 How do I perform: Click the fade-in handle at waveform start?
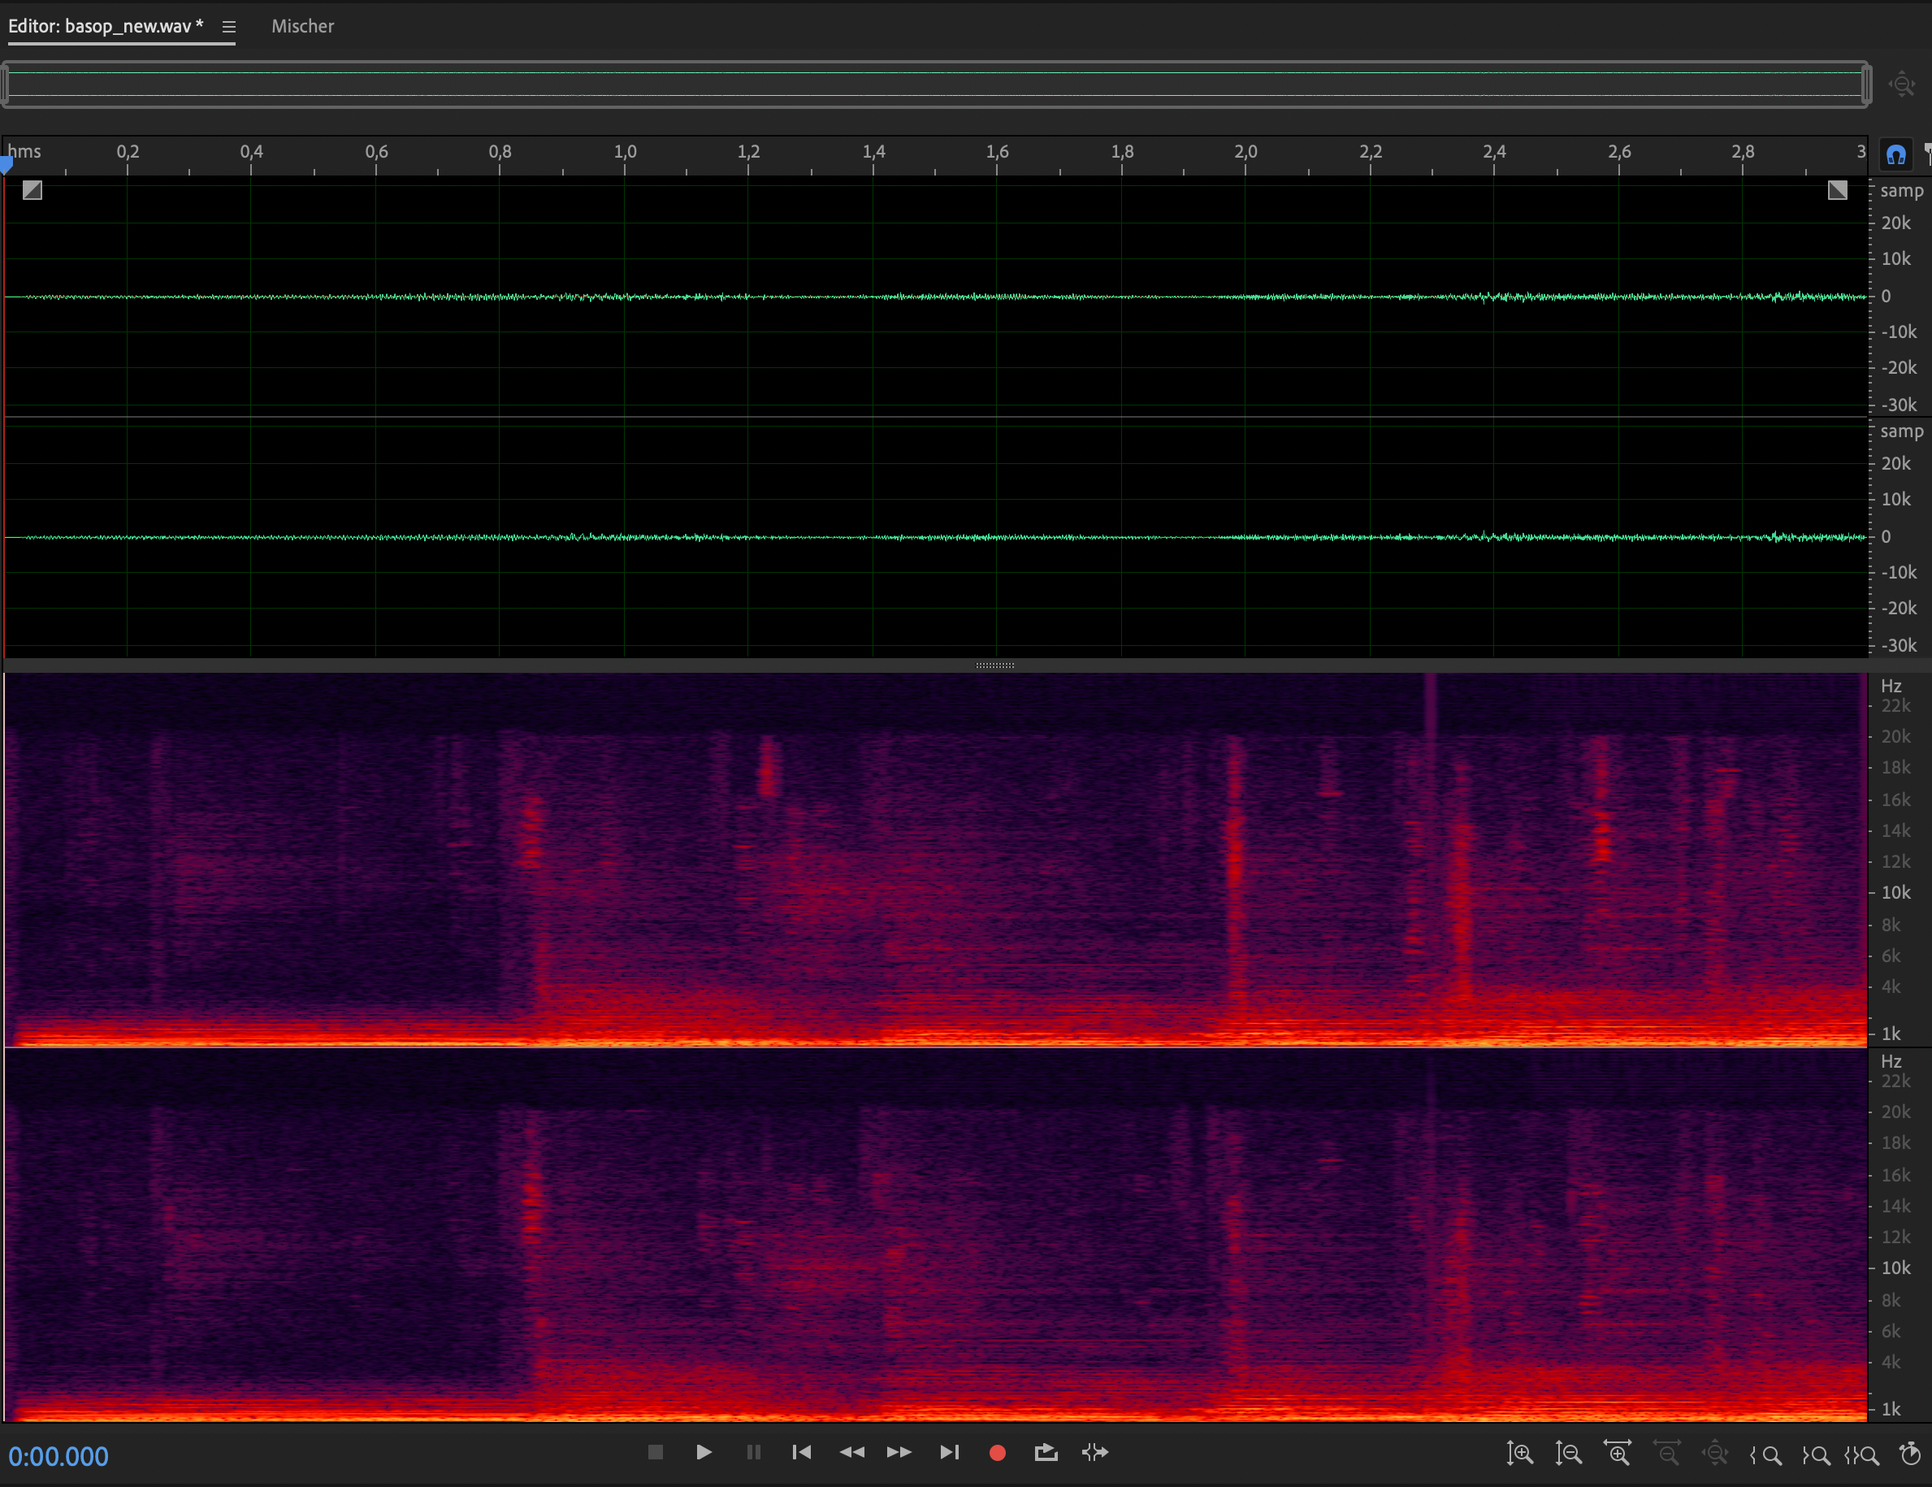pyautogui.click(x=32, y=190)
